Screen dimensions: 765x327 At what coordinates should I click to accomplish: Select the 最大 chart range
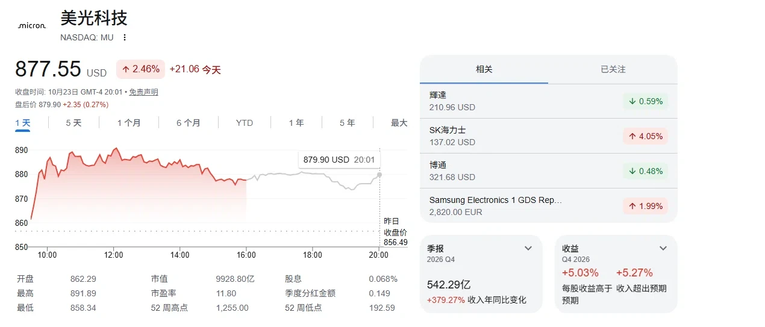[x=399, y=123]
